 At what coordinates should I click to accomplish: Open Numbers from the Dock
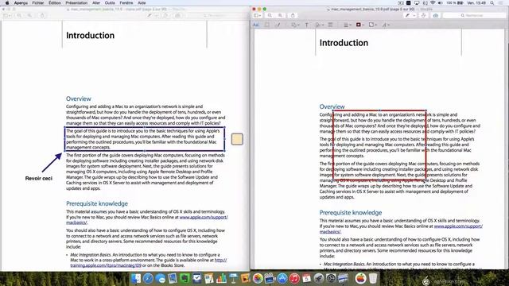pos(221,278)
